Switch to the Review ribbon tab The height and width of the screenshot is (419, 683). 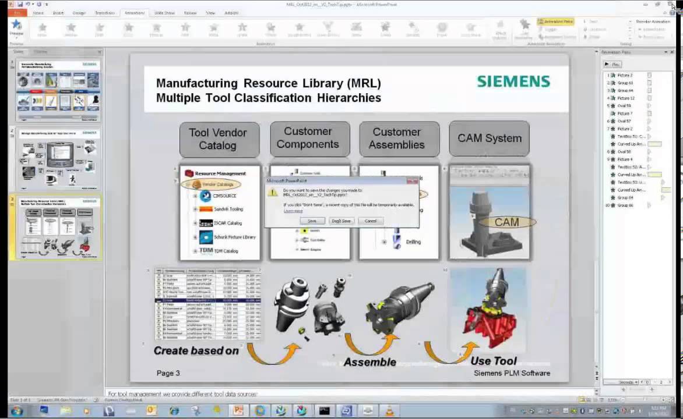(191, 13)
